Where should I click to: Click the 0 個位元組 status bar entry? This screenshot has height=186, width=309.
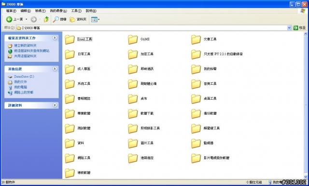tap(254, 182)
